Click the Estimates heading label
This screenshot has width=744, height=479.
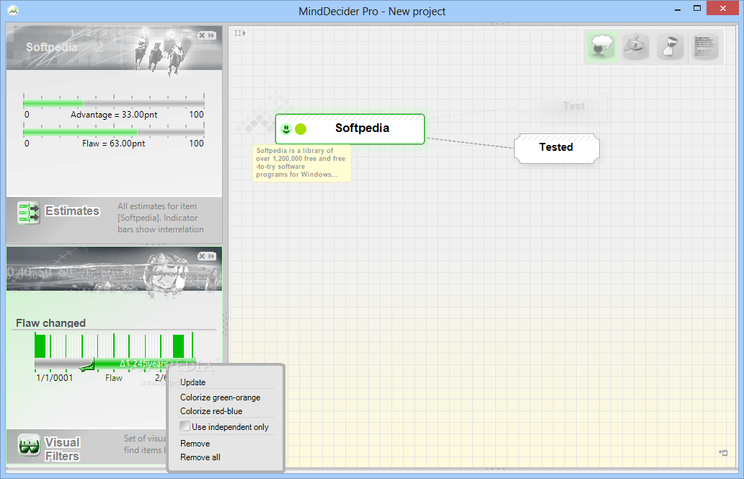[72, 211]
